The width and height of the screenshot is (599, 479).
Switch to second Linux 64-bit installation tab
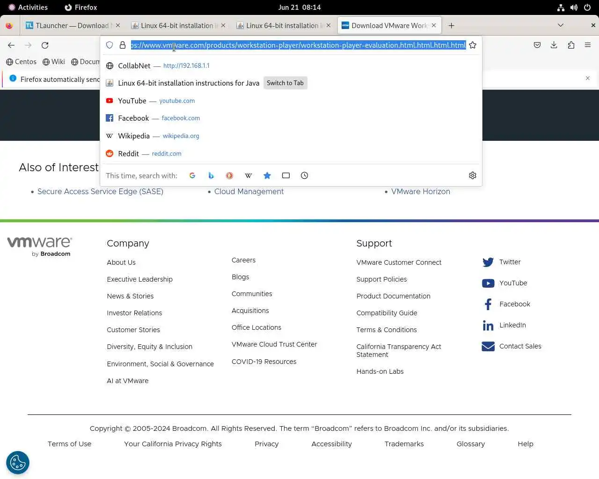283,26
